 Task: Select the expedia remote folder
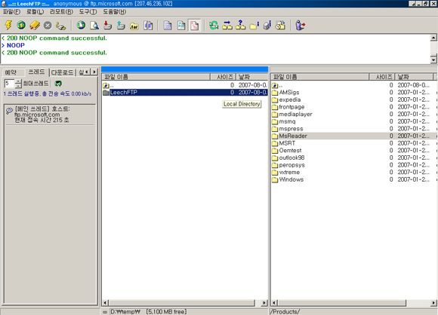pos(353,99)
